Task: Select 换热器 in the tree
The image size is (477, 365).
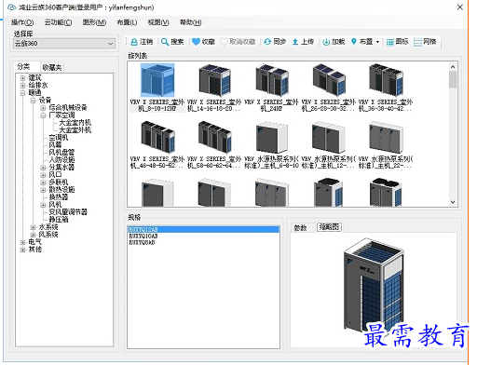Action: tap(59, 197)
